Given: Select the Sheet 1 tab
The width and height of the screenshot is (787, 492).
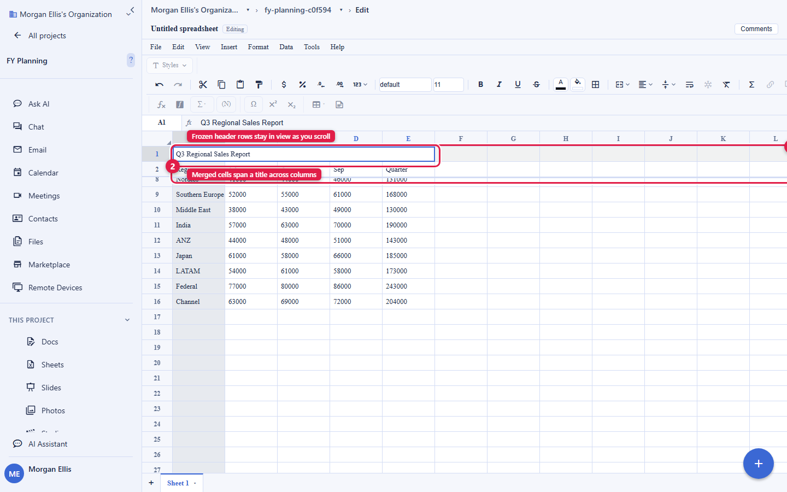Looking at the screenshot, I should [x=181, y=483].
